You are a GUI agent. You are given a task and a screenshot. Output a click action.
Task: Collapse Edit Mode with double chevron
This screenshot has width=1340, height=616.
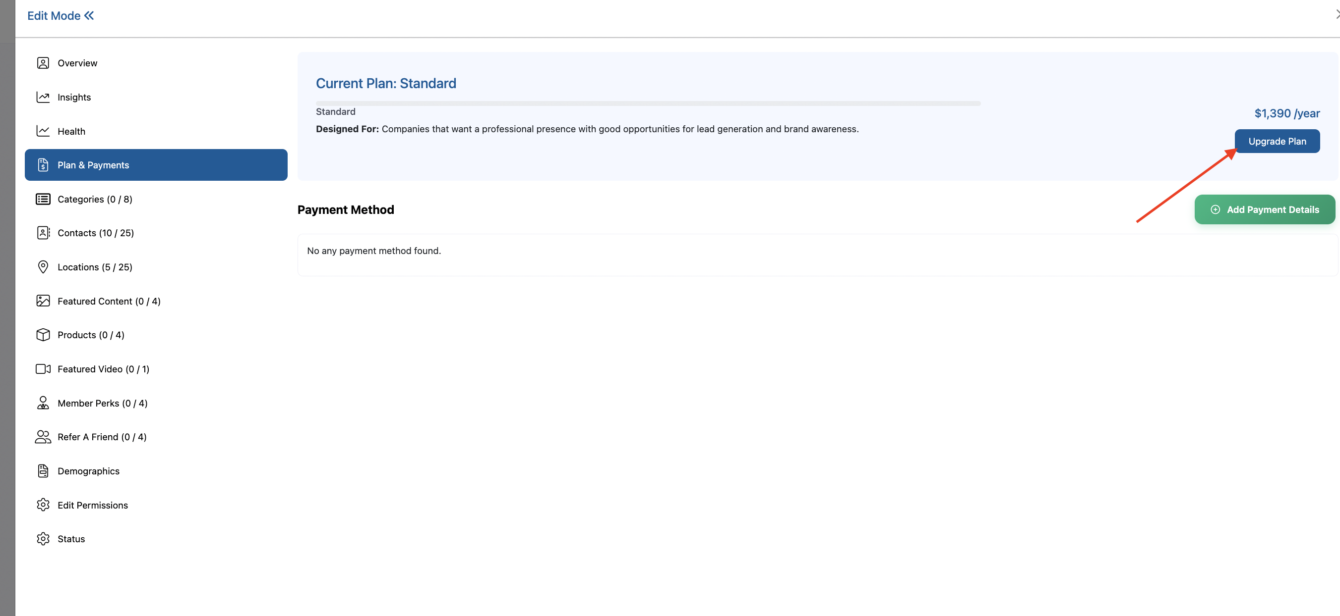pos(89,15)
